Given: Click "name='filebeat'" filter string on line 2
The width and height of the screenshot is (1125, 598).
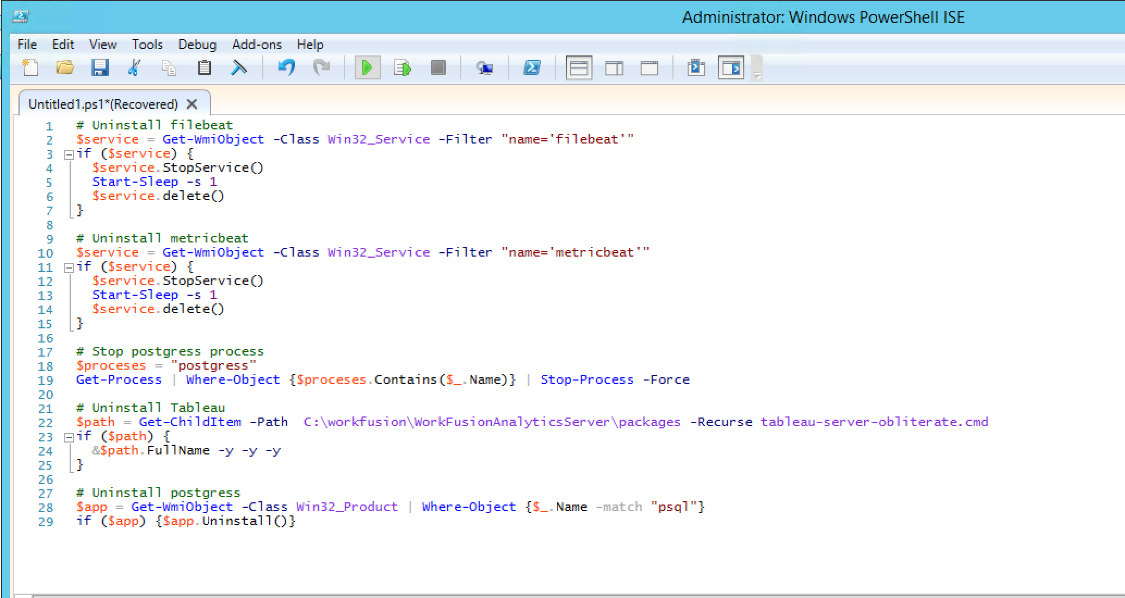Looking at the screenshot, I should 568,139.
